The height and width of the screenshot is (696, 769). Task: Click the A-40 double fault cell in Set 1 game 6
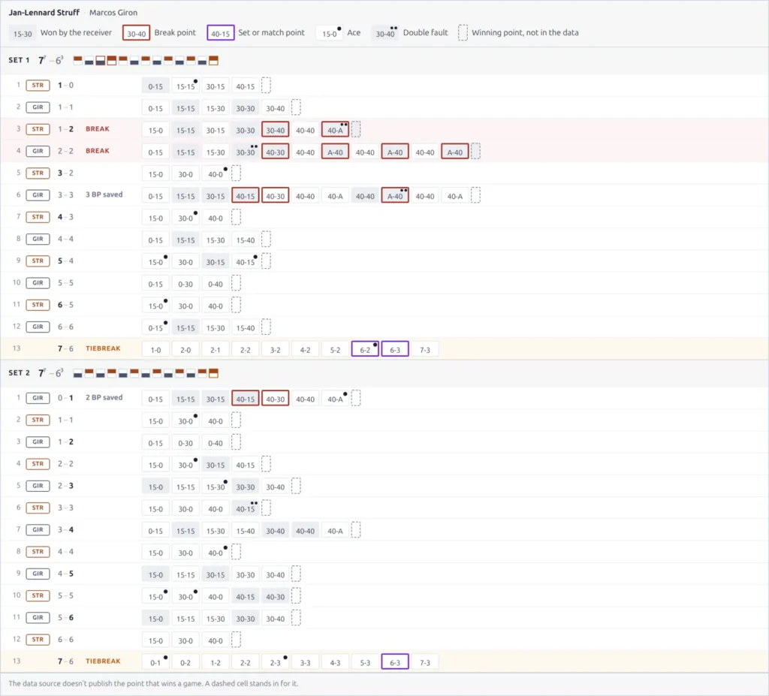(x=395, y=196)
